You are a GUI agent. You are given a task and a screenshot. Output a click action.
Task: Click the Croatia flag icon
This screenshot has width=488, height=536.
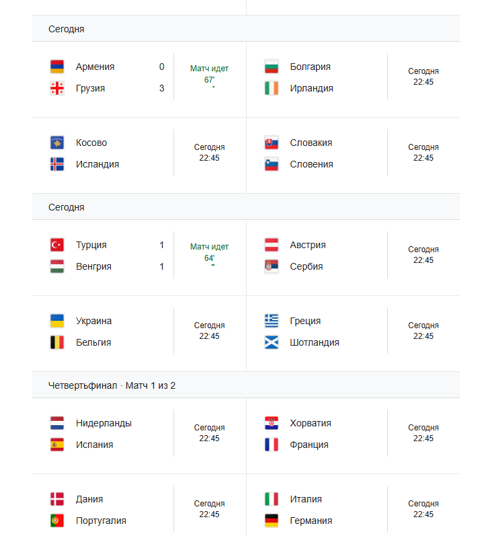pyautogui.click(x=272, y=423)
